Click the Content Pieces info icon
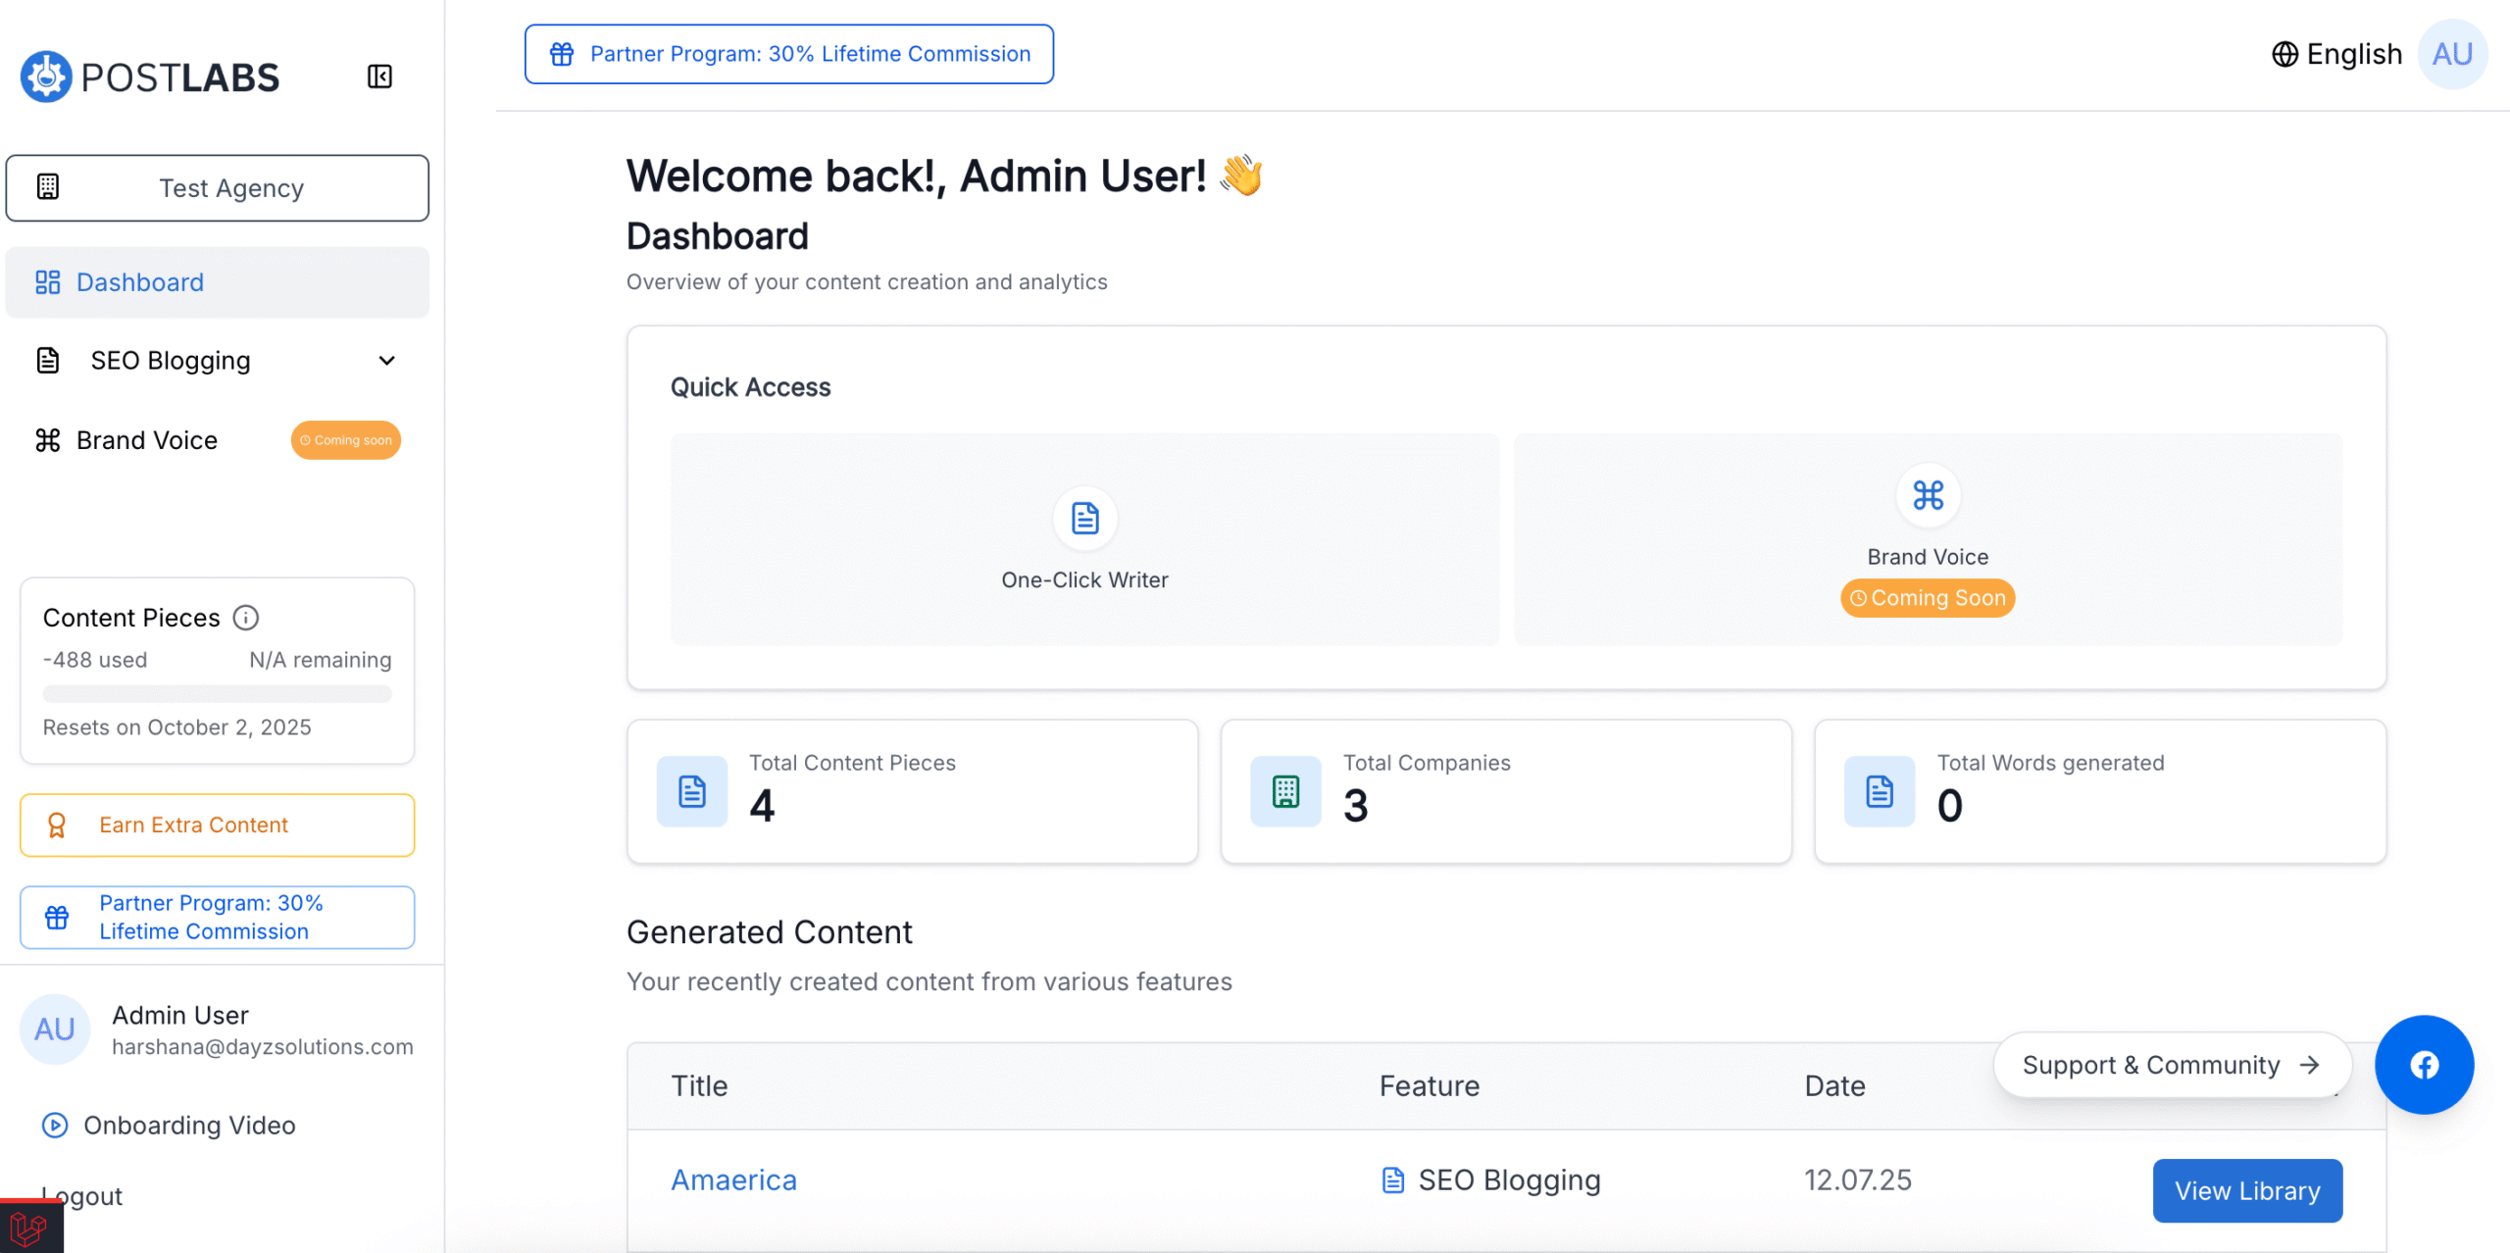The width and height of the screenshot is (2510, 1253). click(x=245, y=618)
